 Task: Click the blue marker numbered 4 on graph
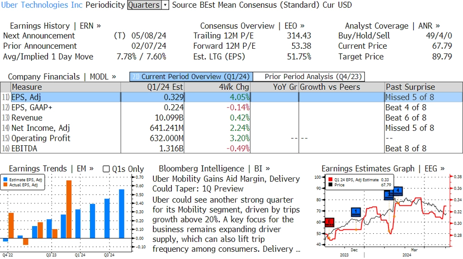tap(398, 191)
